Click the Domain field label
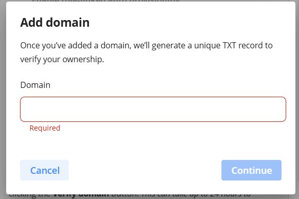 pos(35,85)
